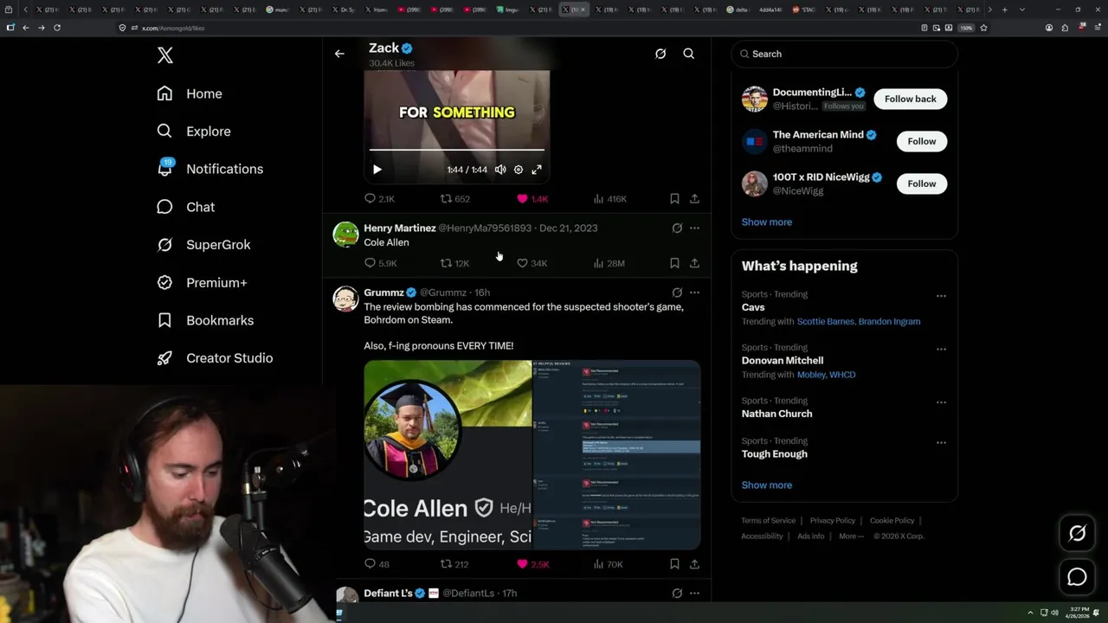The width and height of the screenshot is (1108, 623).
Task: Open Explore in the sidebar
Action: tap(194, 132)
